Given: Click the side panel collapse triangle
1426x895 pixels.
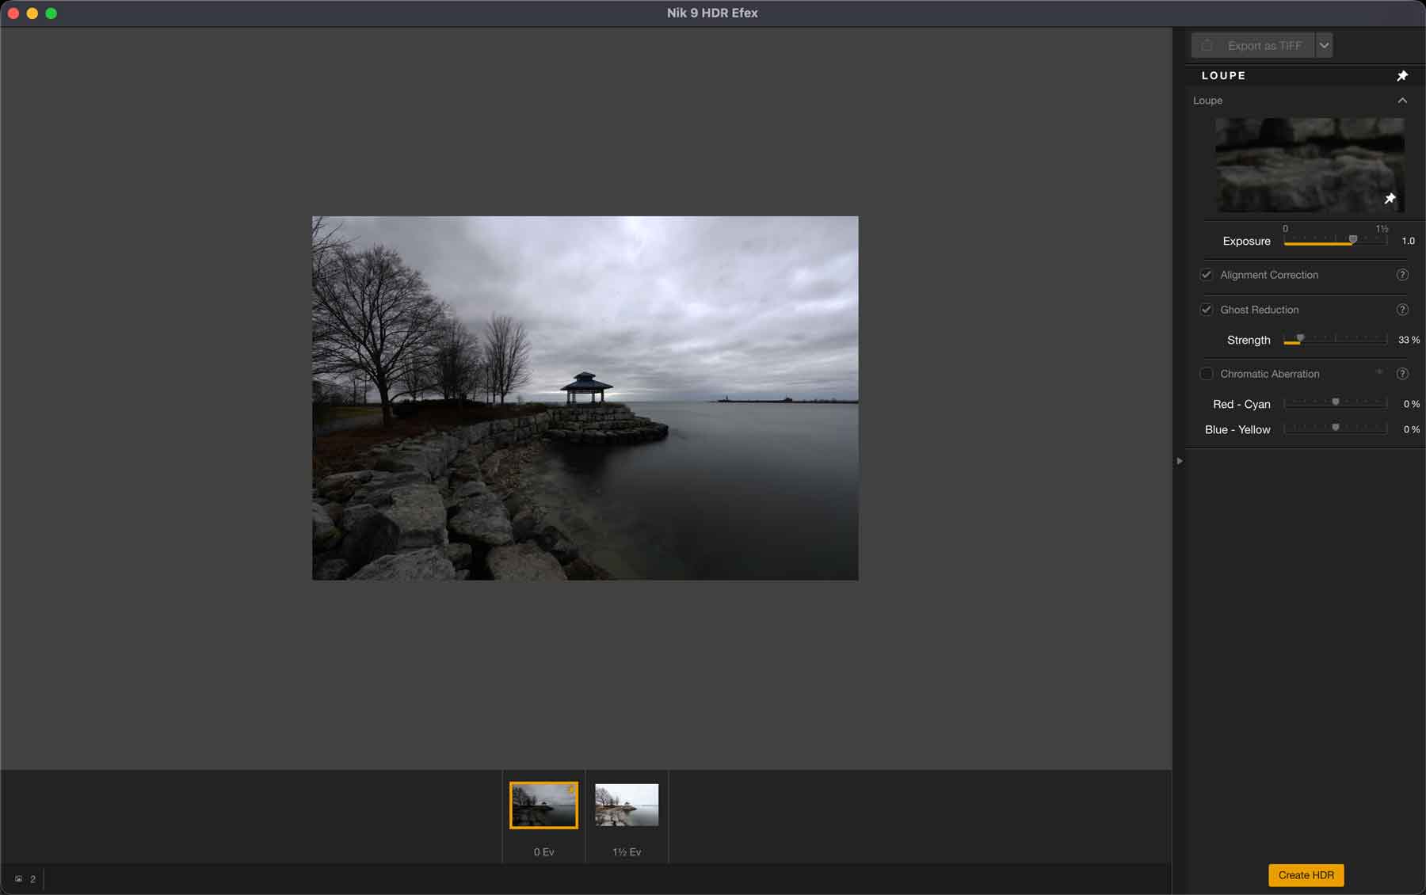Looking at the screenshot, I should [x=1179, y=461].
